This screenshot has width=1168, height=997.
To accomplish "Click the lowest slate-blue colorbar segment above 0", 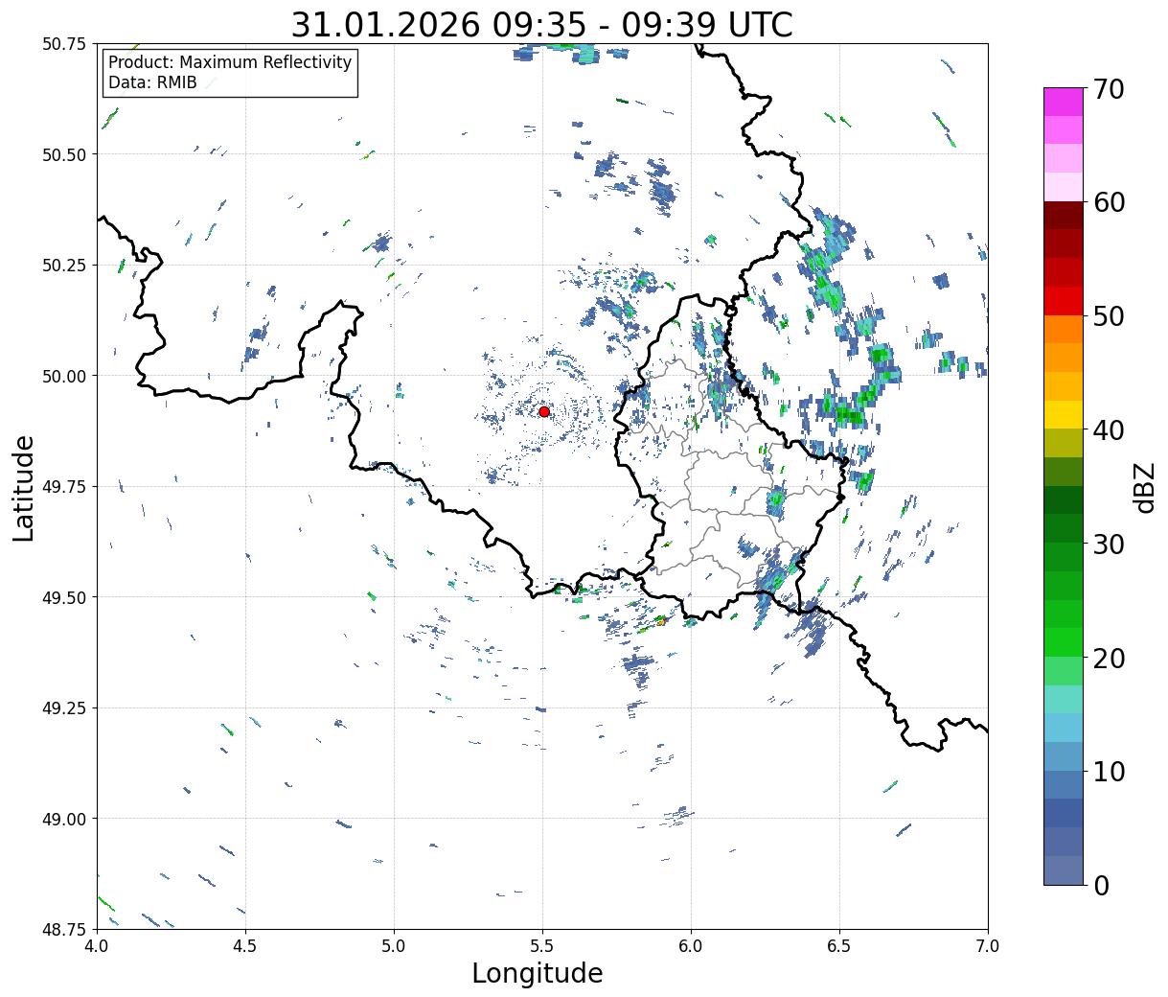I will [x=1063, y=869].
